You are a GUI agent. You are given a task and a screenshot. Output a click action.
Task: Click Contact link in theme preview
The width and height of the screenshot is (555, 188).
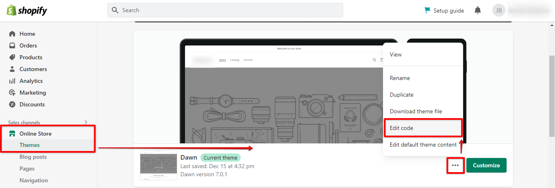coord(248,60)
